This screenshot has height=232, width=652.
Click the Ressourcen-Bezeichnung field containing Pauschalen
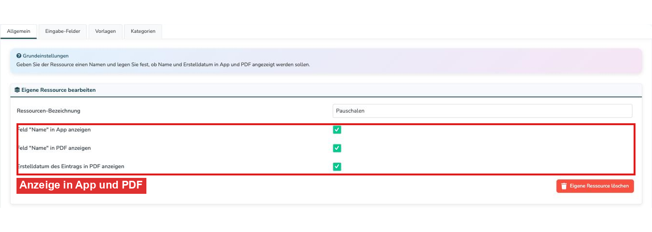(482, 111)
